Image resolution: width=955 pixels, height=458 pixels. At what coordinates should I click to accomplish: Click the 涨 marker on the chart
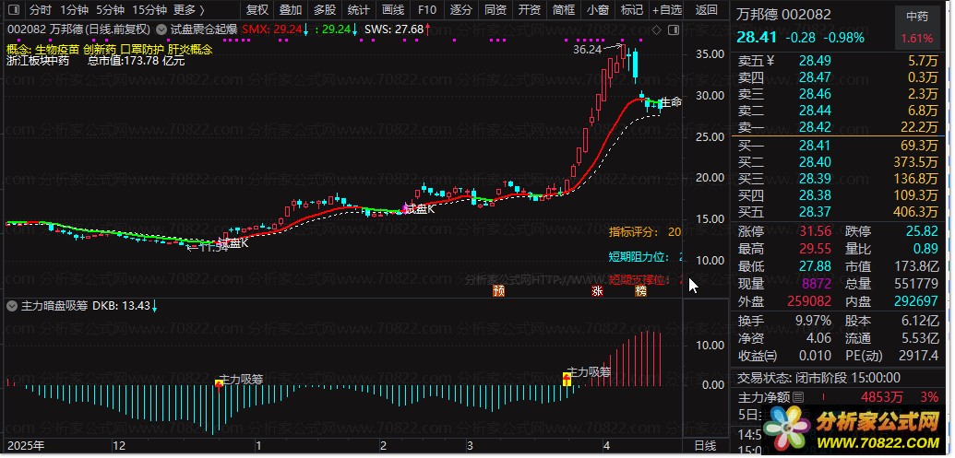tap(597, 290)
